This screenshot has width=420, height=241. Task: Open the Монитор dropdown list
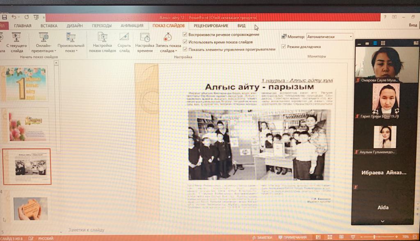pyautogui.click(x=351, y=37)
